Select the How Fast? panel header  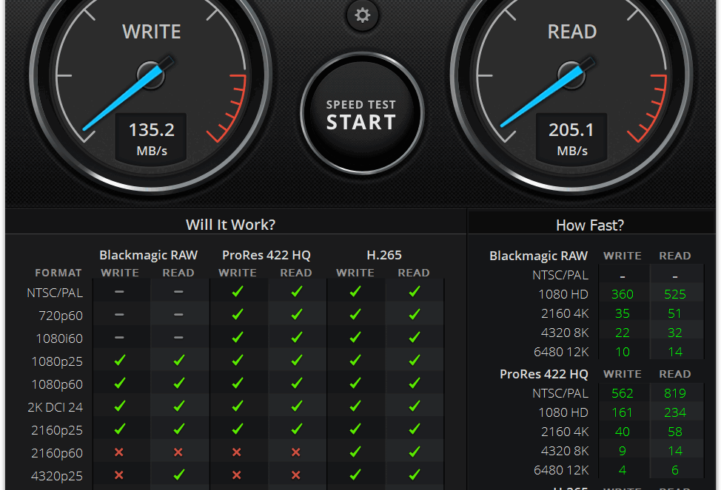click(x=589, y=225)
